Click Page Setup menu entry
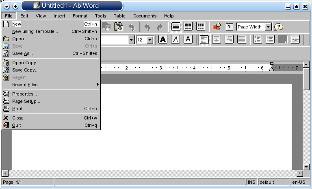The width and height of the screenshot is (312, 189). point(26,101)
